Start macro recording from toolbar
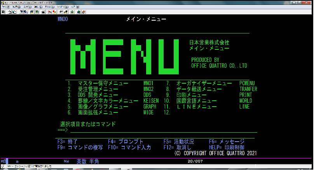 [49, 12]
